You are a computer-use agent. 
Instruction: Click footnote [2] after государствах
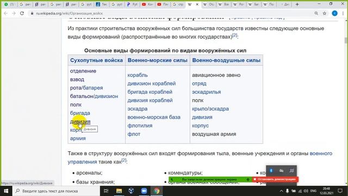point(234,35)
